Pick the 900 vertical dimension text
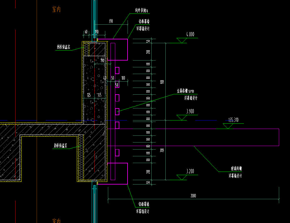Viewport: 290px width, 223px height. pos(162,82)
